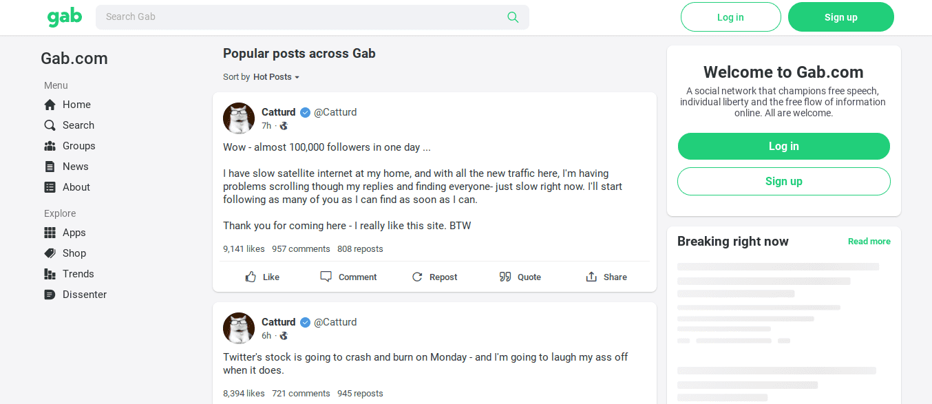Viewport: 932px width, 404px height.
Task: Open the News sidebar item
Action: [75, 167]
